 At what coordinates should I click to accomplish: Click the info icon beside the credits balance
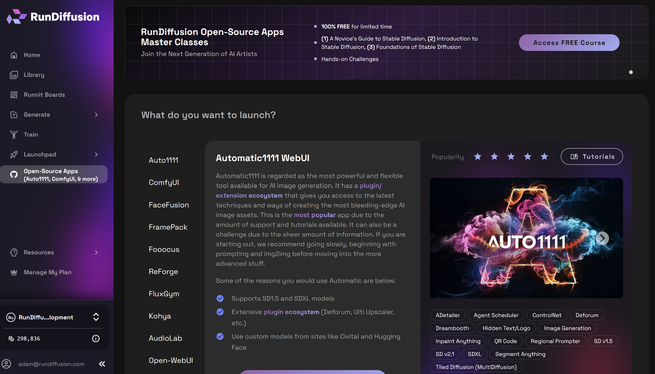[x=96, y=339]
